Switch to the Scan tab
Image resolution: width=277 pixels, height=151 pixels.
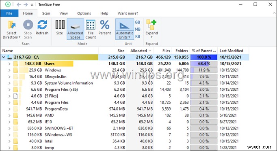click(46, 13)
